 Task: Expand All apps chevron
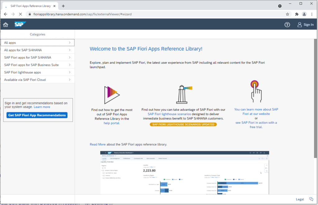70,43
